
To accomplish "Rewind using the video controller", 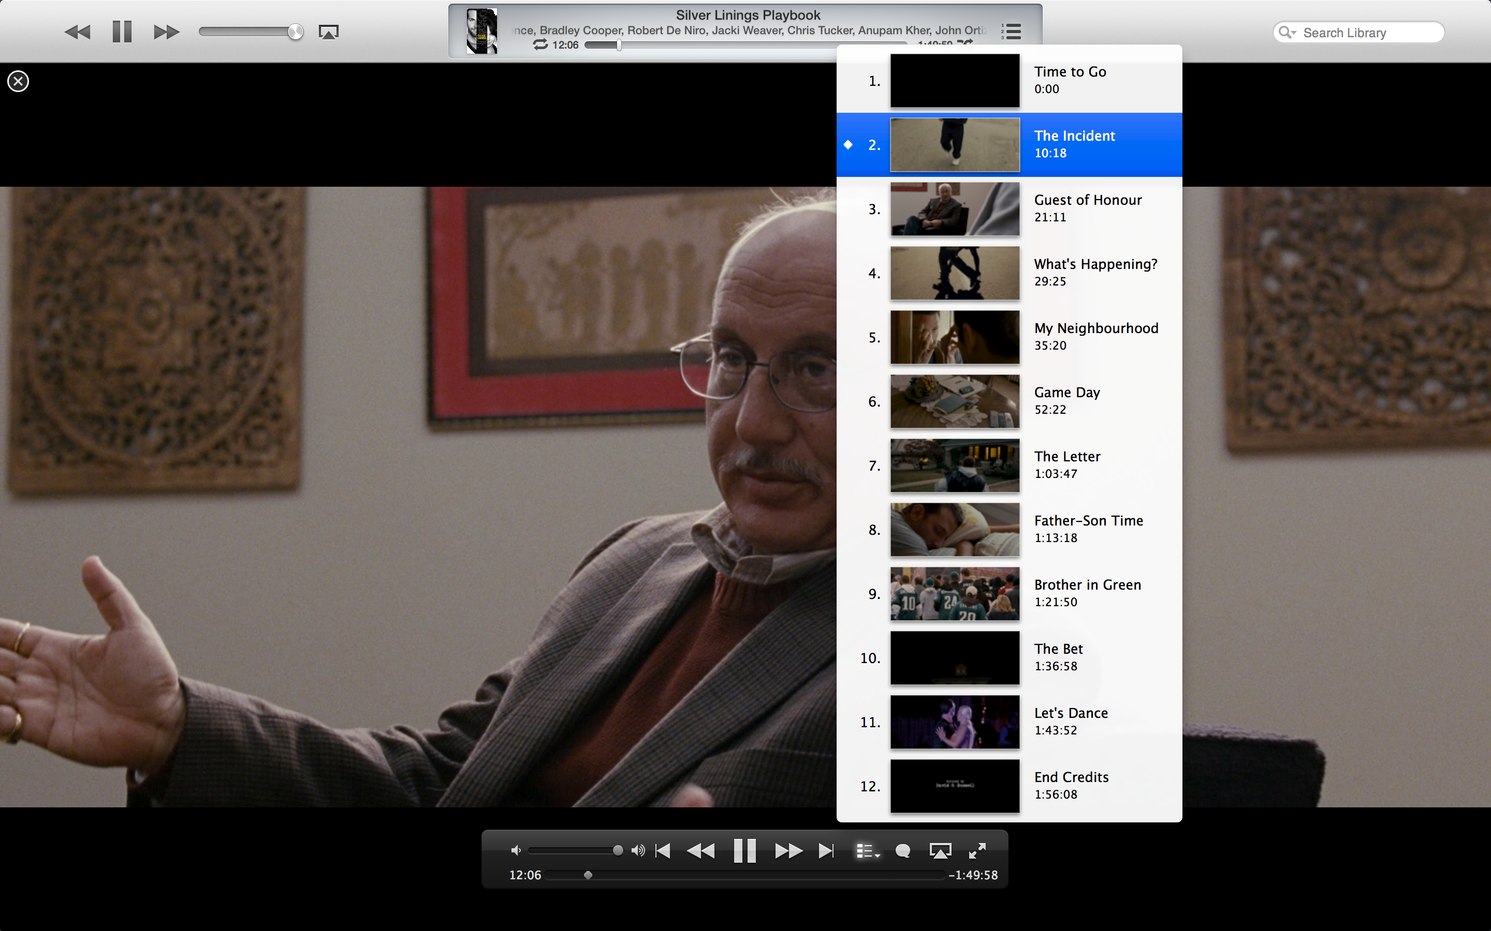I will click(700, 851).
